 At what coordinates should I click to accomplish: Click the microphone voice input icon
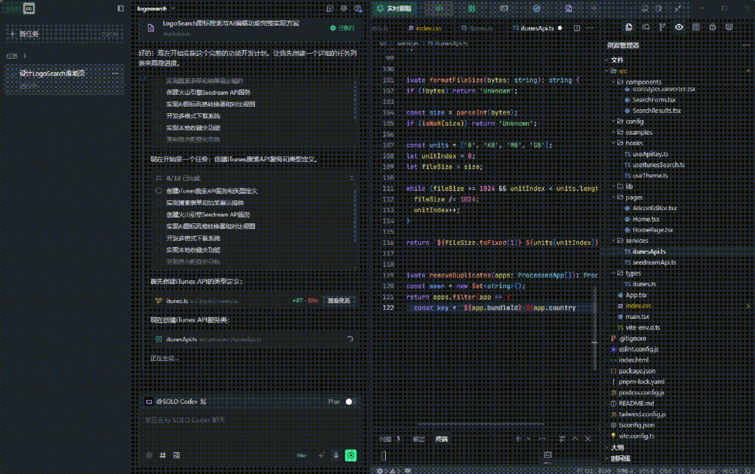click(336, 455)
